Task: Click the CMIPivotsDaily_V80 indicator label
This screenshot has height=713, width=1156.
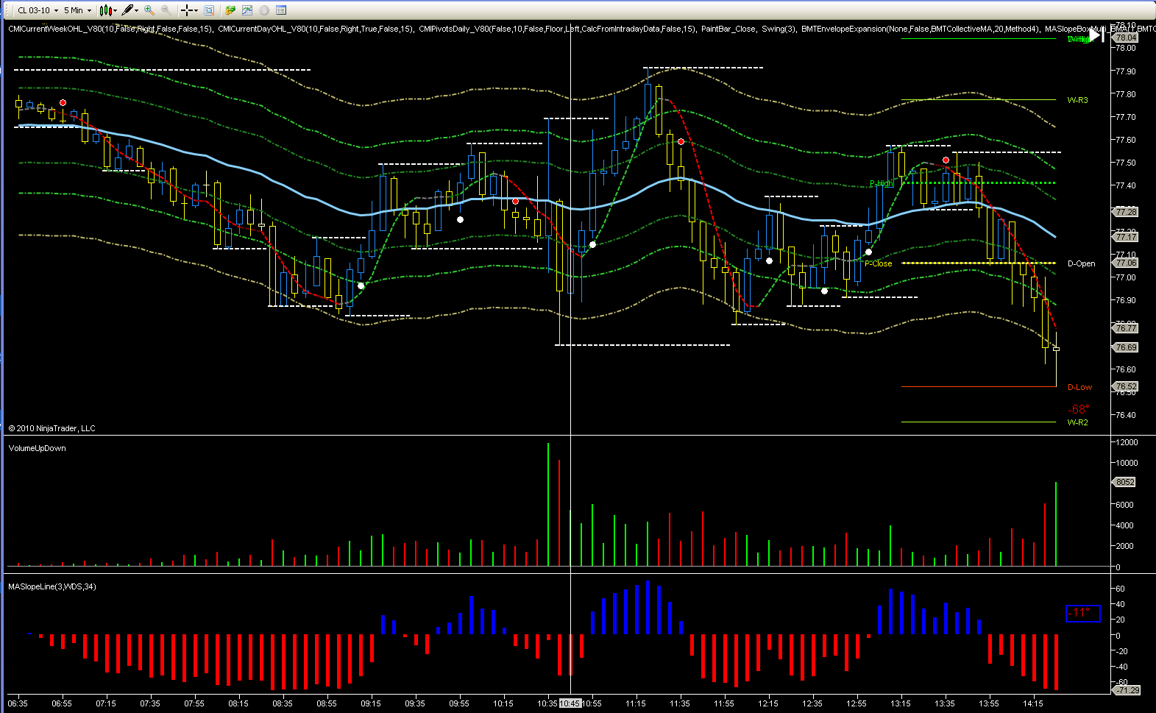Action: coord(557,29)
